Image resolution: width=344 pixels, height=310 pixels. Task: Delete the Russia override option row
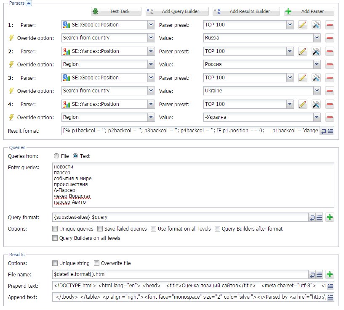tap(330, 38)
